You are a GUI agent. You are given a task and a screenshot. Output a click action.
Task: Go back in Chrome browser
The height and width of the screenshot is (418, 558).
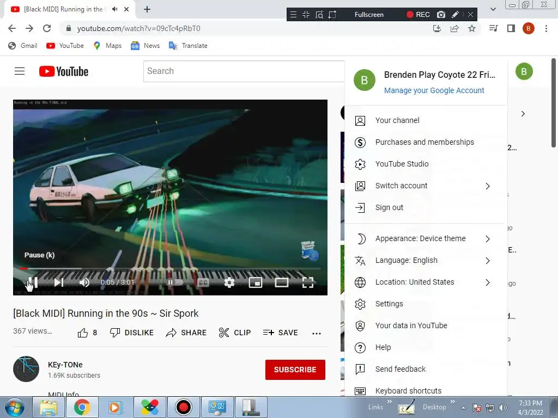[x=12, y=28]
